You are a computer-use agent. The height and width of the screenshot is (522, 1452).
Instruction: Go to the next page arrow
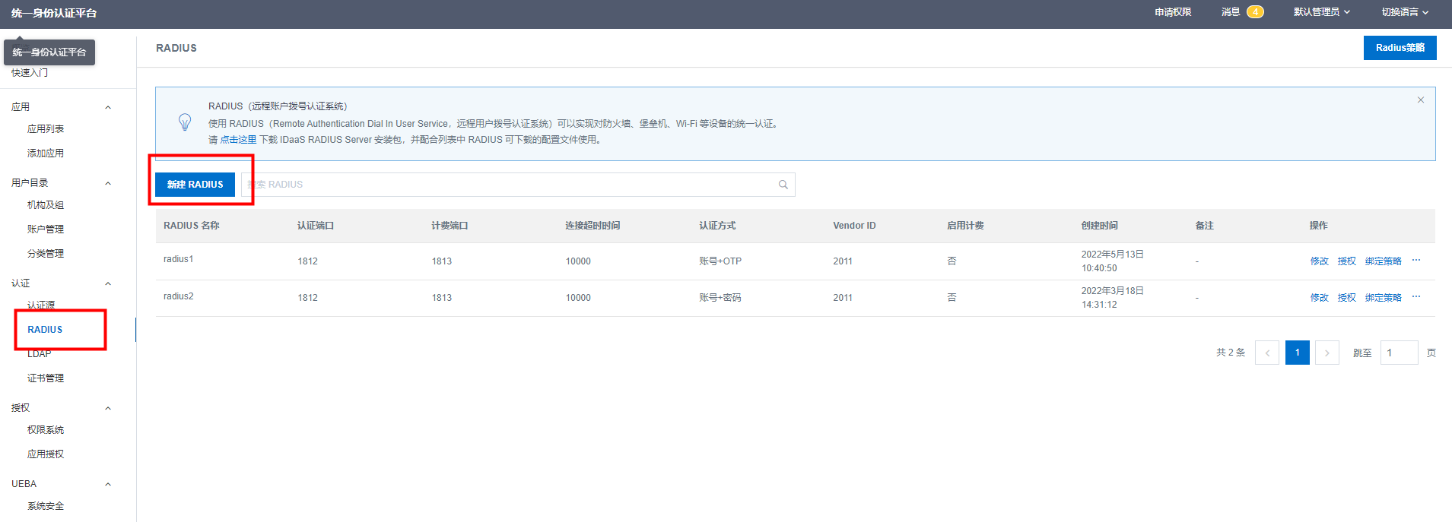pyautogui.click(x=1326, y=353)
